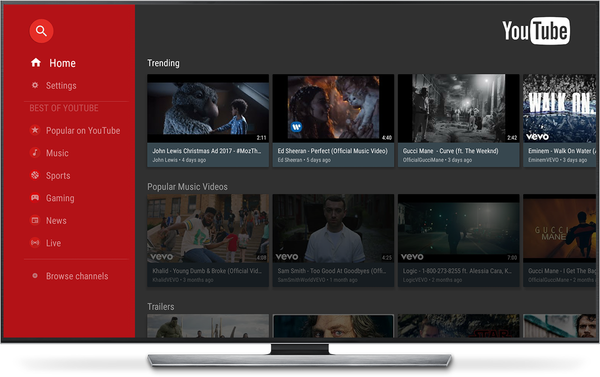Screen dimensions: 600x377
Task: Open Popular on YouTube category
Action: click(83, 131)
